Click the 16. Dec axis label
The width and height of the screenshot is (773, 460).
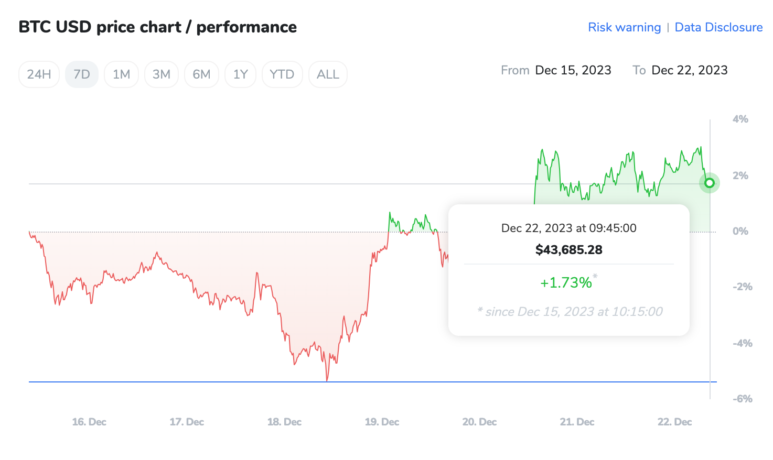(x=89, y=422)
